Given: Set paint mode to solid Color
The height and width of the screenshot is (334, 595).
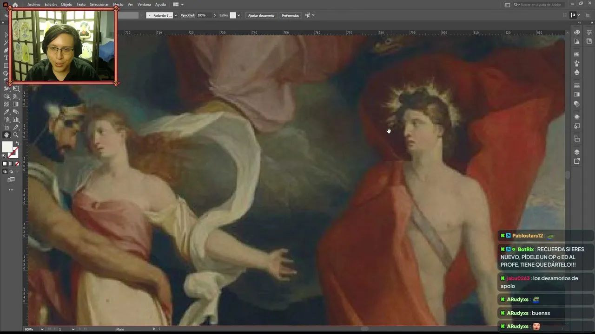Looking at the screenshot, I should 5,164.
